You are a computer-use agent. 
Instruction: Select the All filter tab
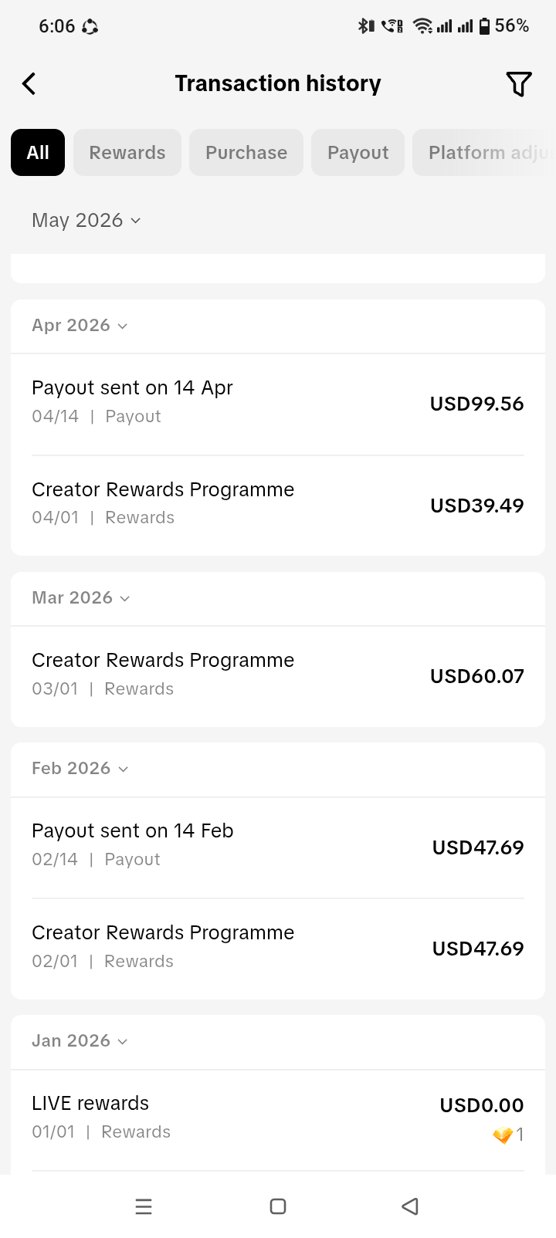coord(38,153)
